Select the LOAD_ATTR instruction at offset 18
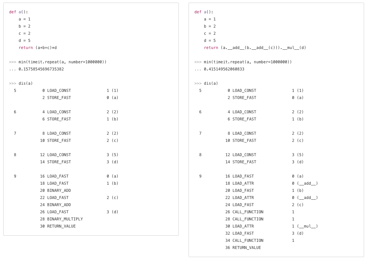The width and height of the screenshot is (367, 260). click(x=271, y=183)
